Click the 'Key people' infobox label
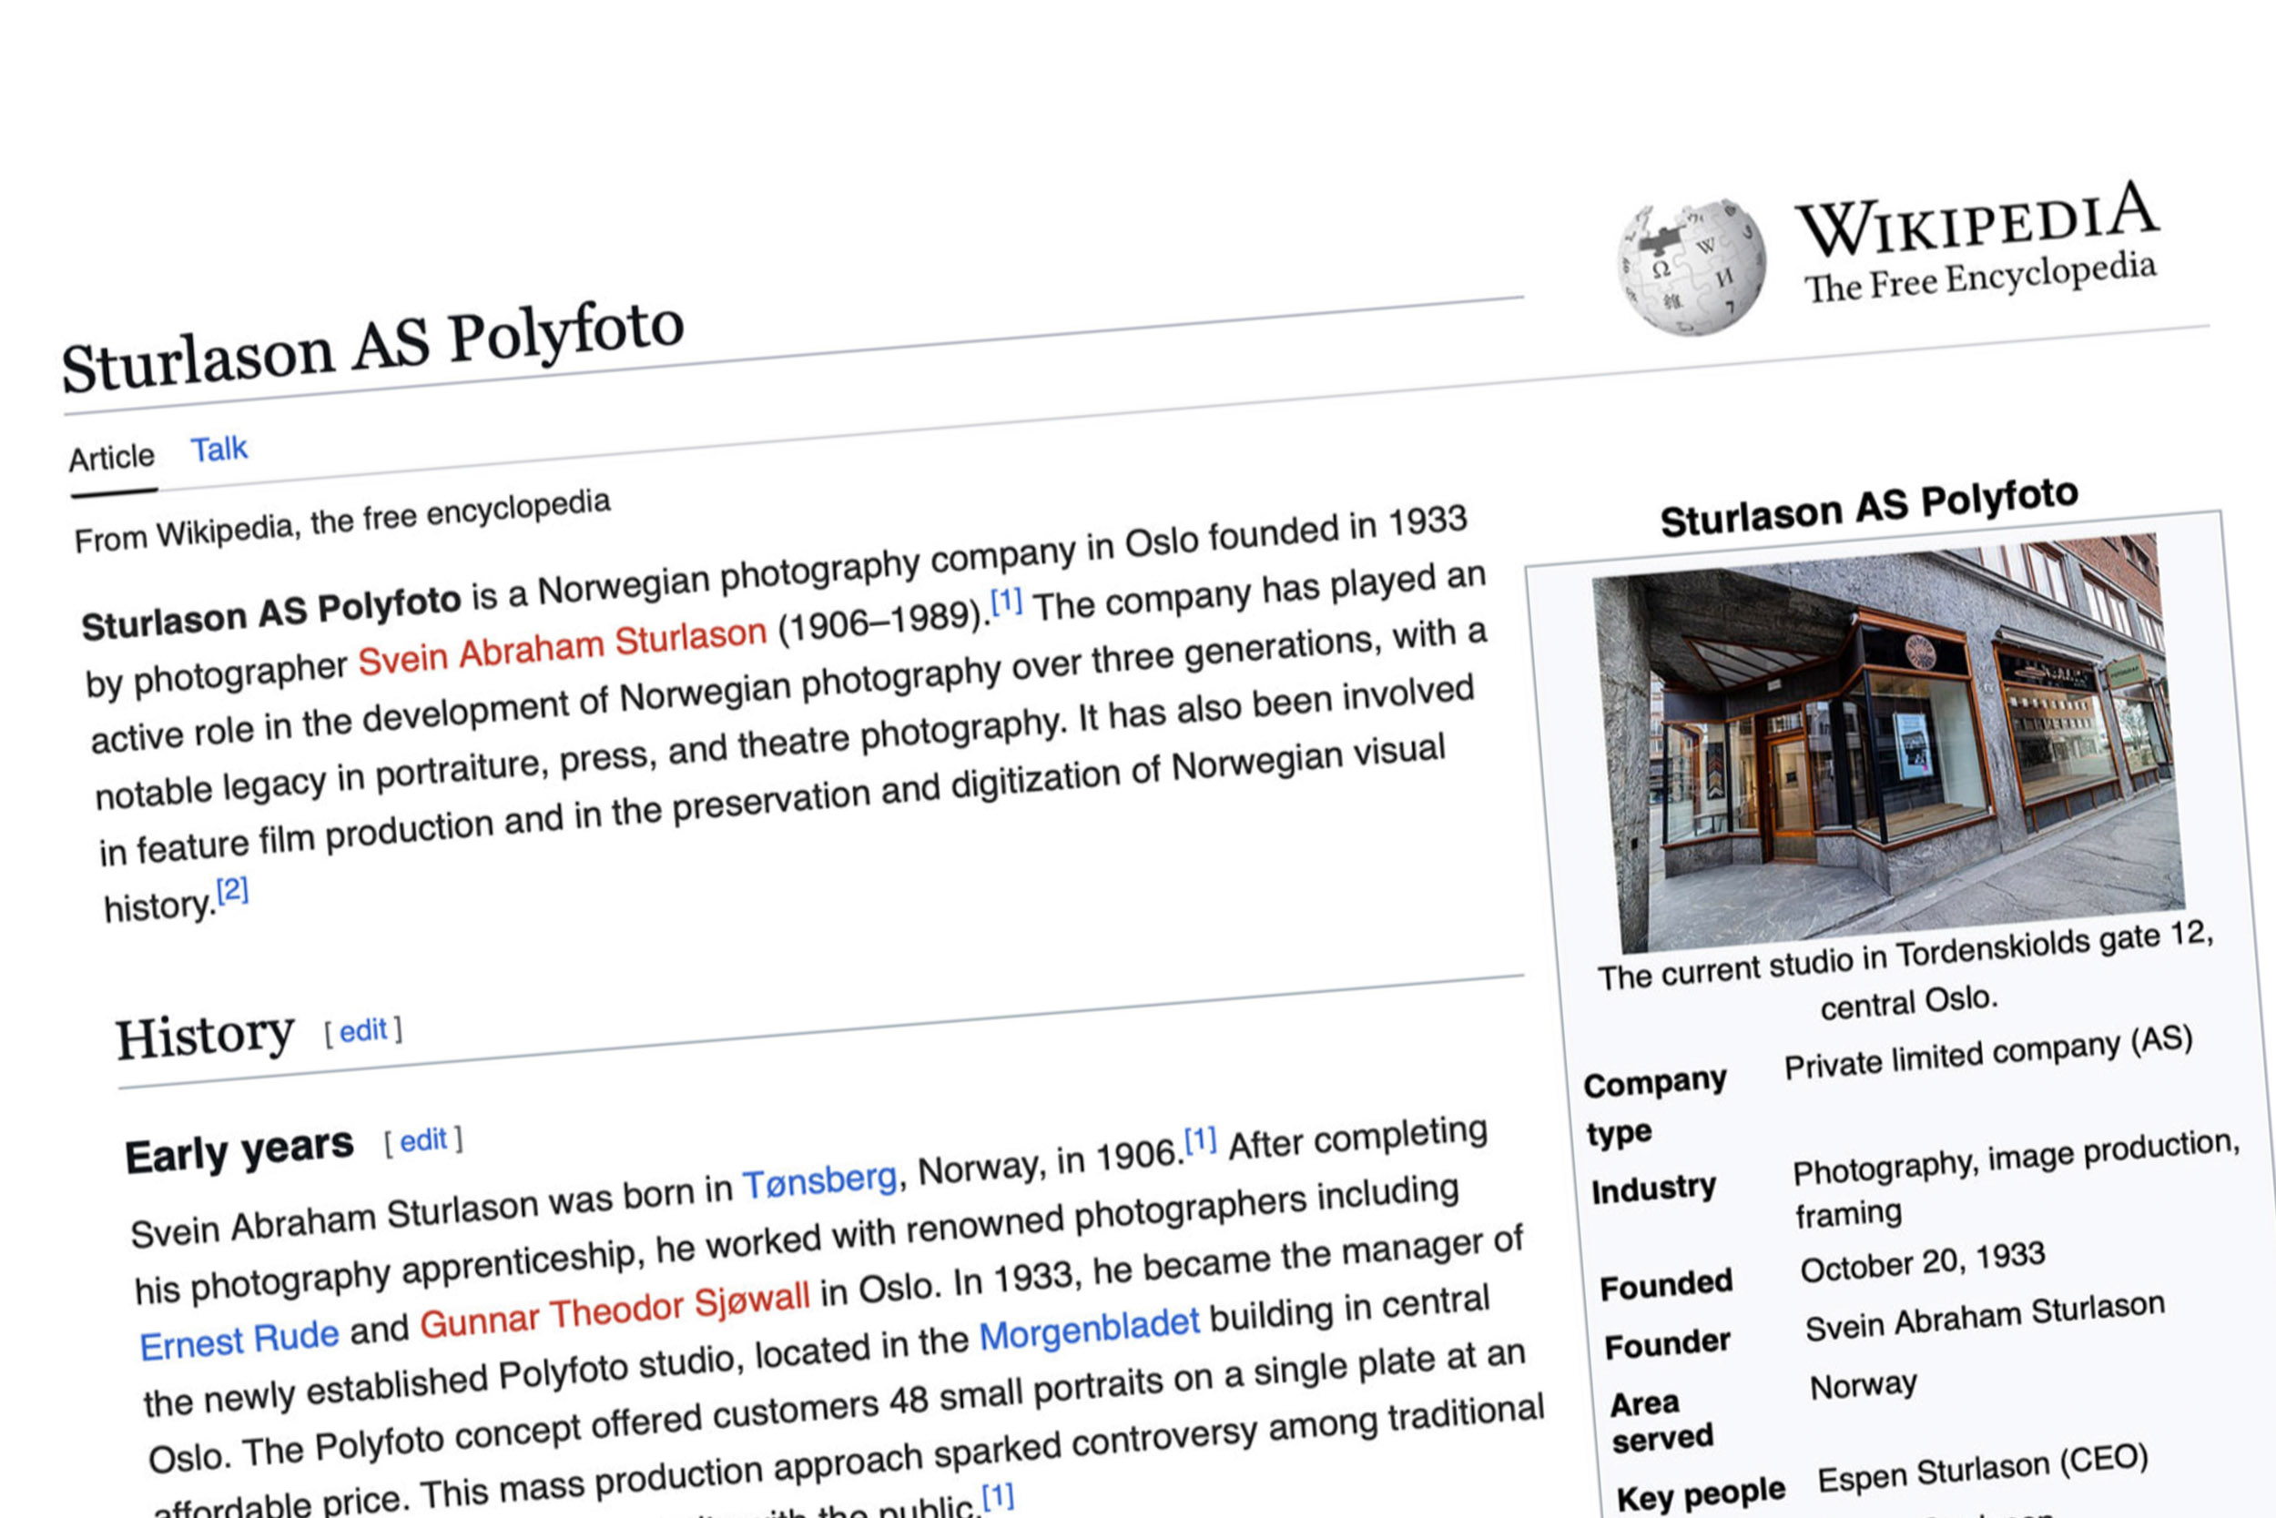 pyautogui.click(x=1701, y=1494)
